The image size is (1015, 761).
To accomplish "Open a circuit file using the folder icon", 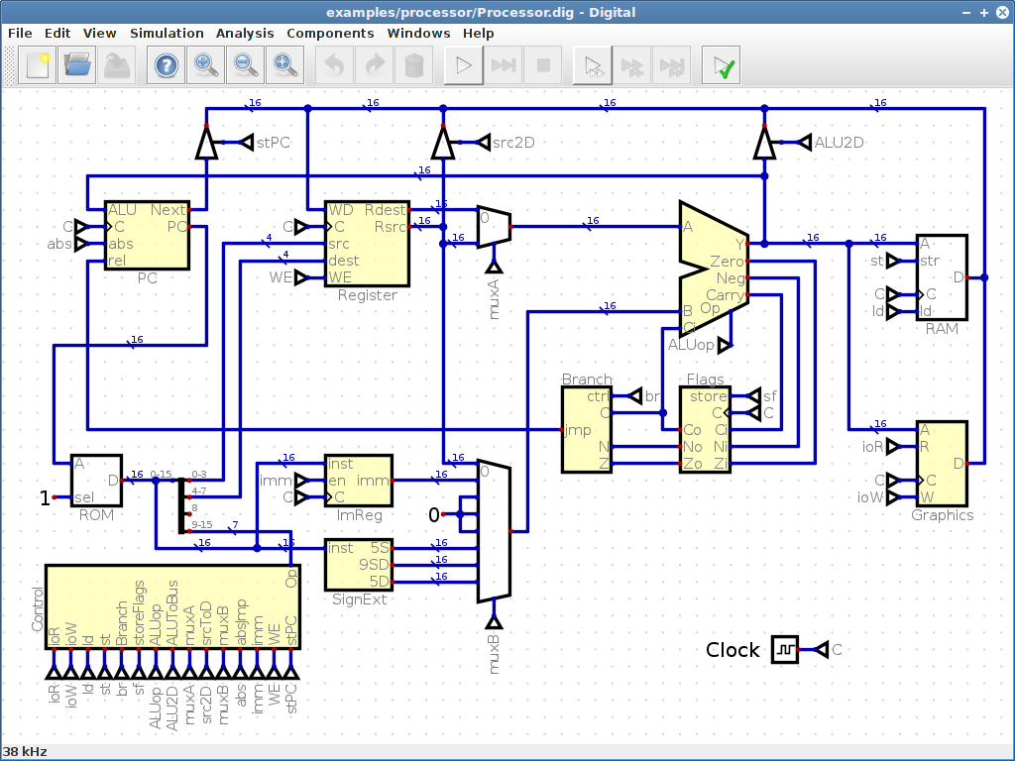I will tap(76, 64).
